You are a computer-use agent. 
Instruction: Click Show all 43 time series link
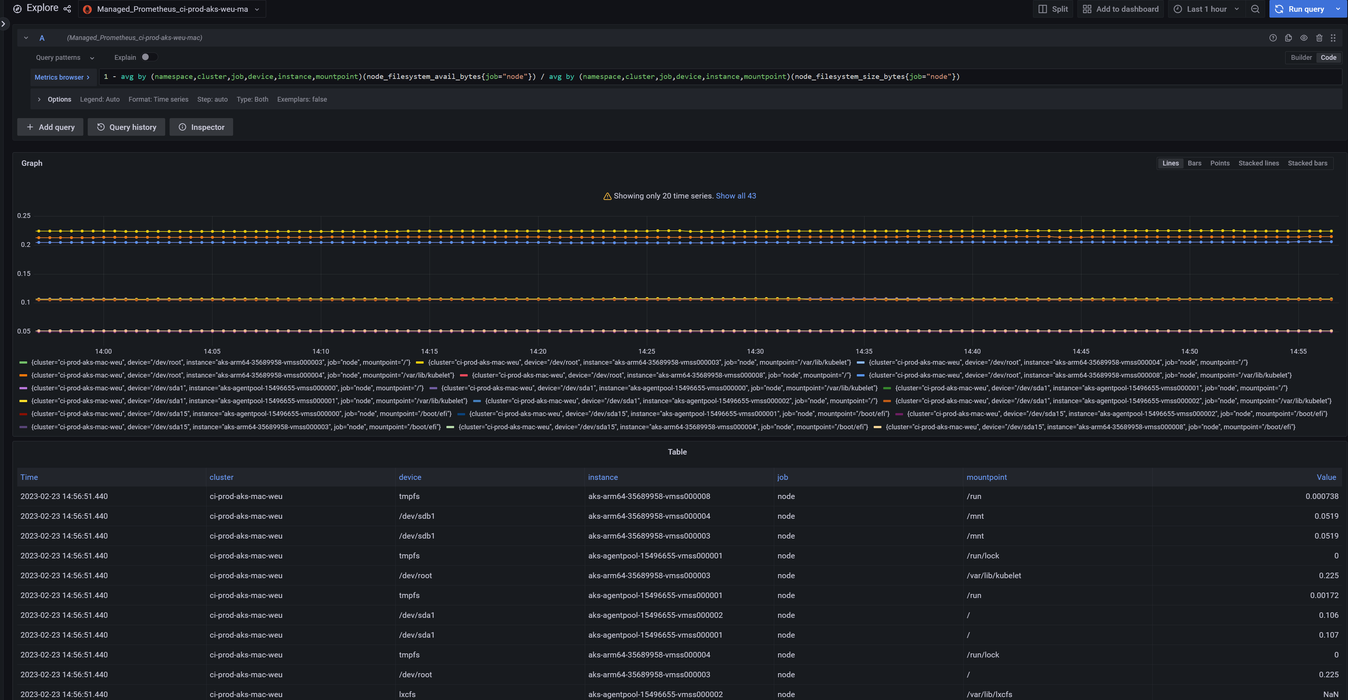pyautogui.click(x=736, y=196)
